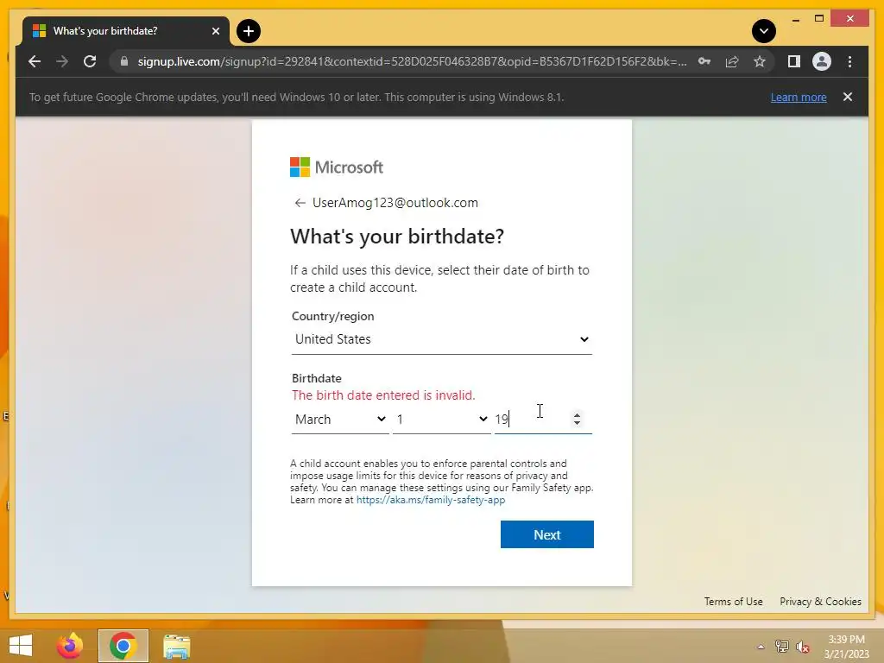Open Privacy & Cookies link
Screen dimensions: 884x663
tap(820, 602)
